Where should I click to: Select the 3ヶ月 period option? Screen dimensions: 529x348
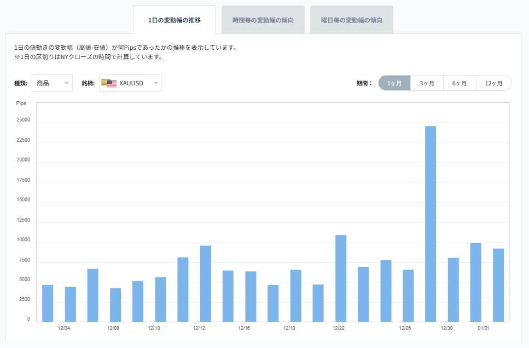click(x=427, y=83)
